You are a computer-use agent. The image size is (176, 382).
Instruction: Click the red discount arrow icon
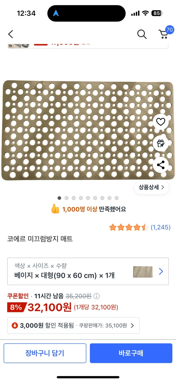click(x=15, y=325)
